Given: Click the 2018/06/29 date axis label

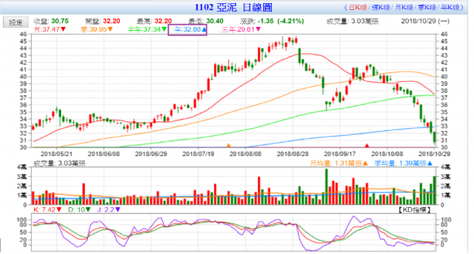Looking at the screenshot, I should point(151,154).
